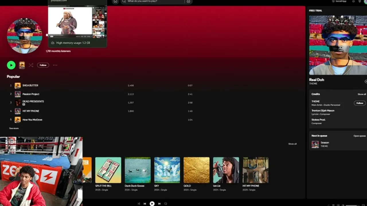Click THEME under the Real Doh title
This screenshot has width=367, height=206.
[313, 84]
